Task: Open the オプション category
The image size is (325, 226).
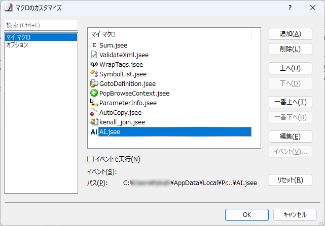Action: click(x=17, y=44)
